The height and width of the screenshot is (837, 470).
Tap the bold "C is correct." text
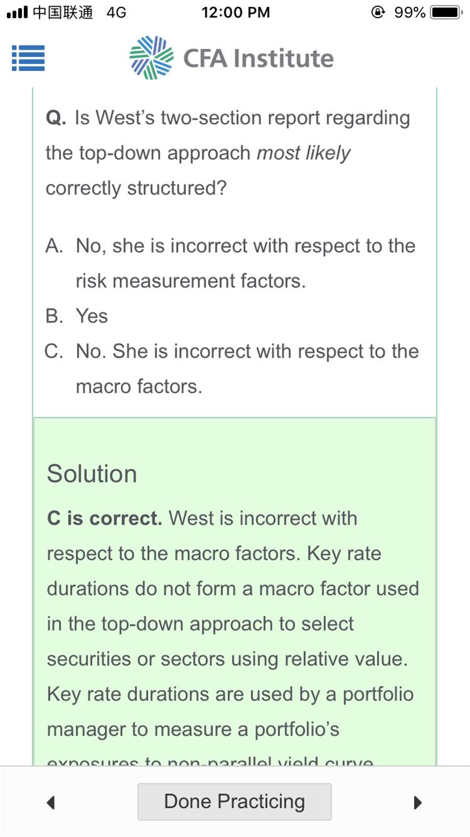point(105,519)
